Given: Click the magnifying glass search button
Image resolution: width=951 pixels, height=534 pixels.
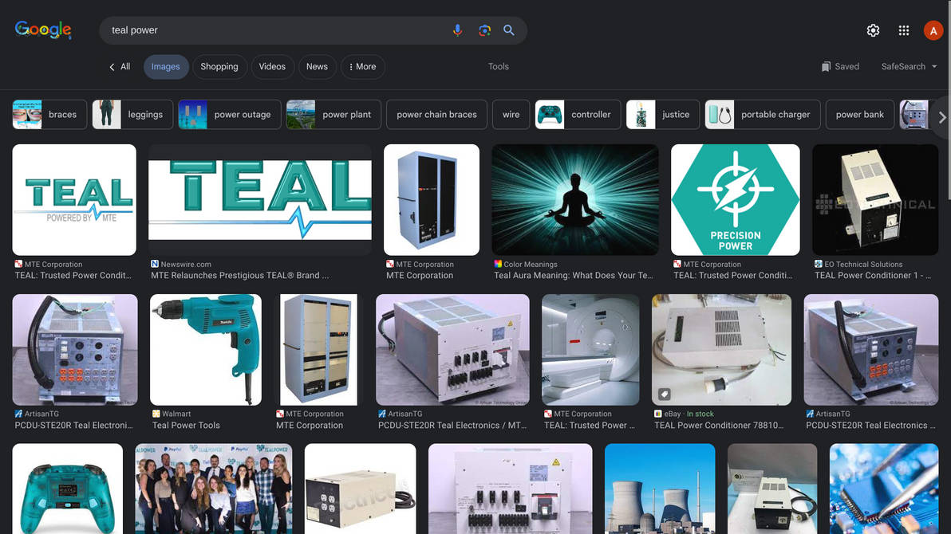Looking at the screenshot, I should tap(509, 30).
